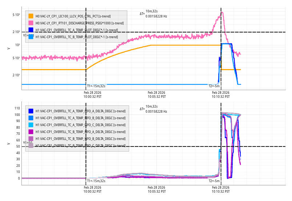Click the cyan TC_A_TEMP_FIFO_C_DELTA swatch
The height and width of the screenshot is (201, 292).
coord(31,125)
